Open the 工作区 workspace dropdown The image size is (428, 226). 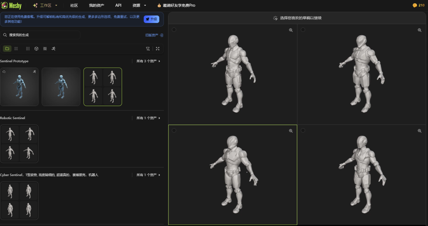[x=45, y=5]
